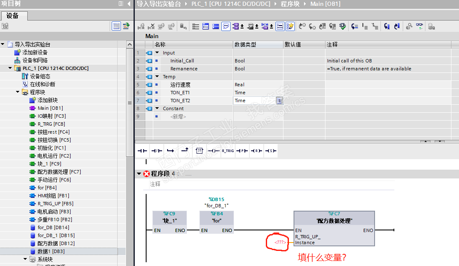The width and height of the screenshot is (459, 266).
Task: Click the close branch favorite icon
Action: pyautogui.click(x=185, y=151)
